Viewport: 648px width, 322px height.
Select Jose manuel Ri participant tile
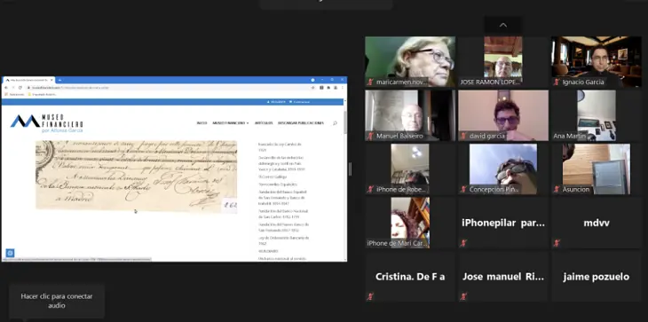coord(503,276)
